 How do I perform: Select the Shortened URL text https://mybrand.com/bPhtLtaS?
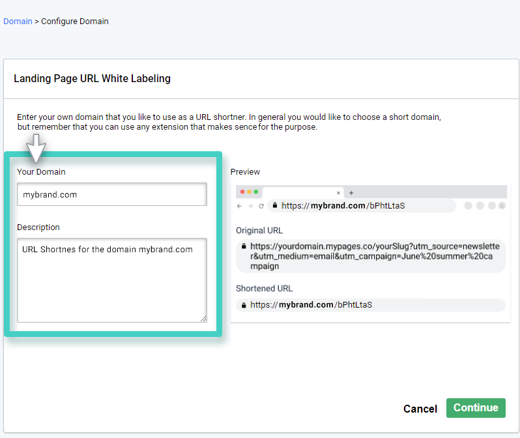[x=311, y=305]
